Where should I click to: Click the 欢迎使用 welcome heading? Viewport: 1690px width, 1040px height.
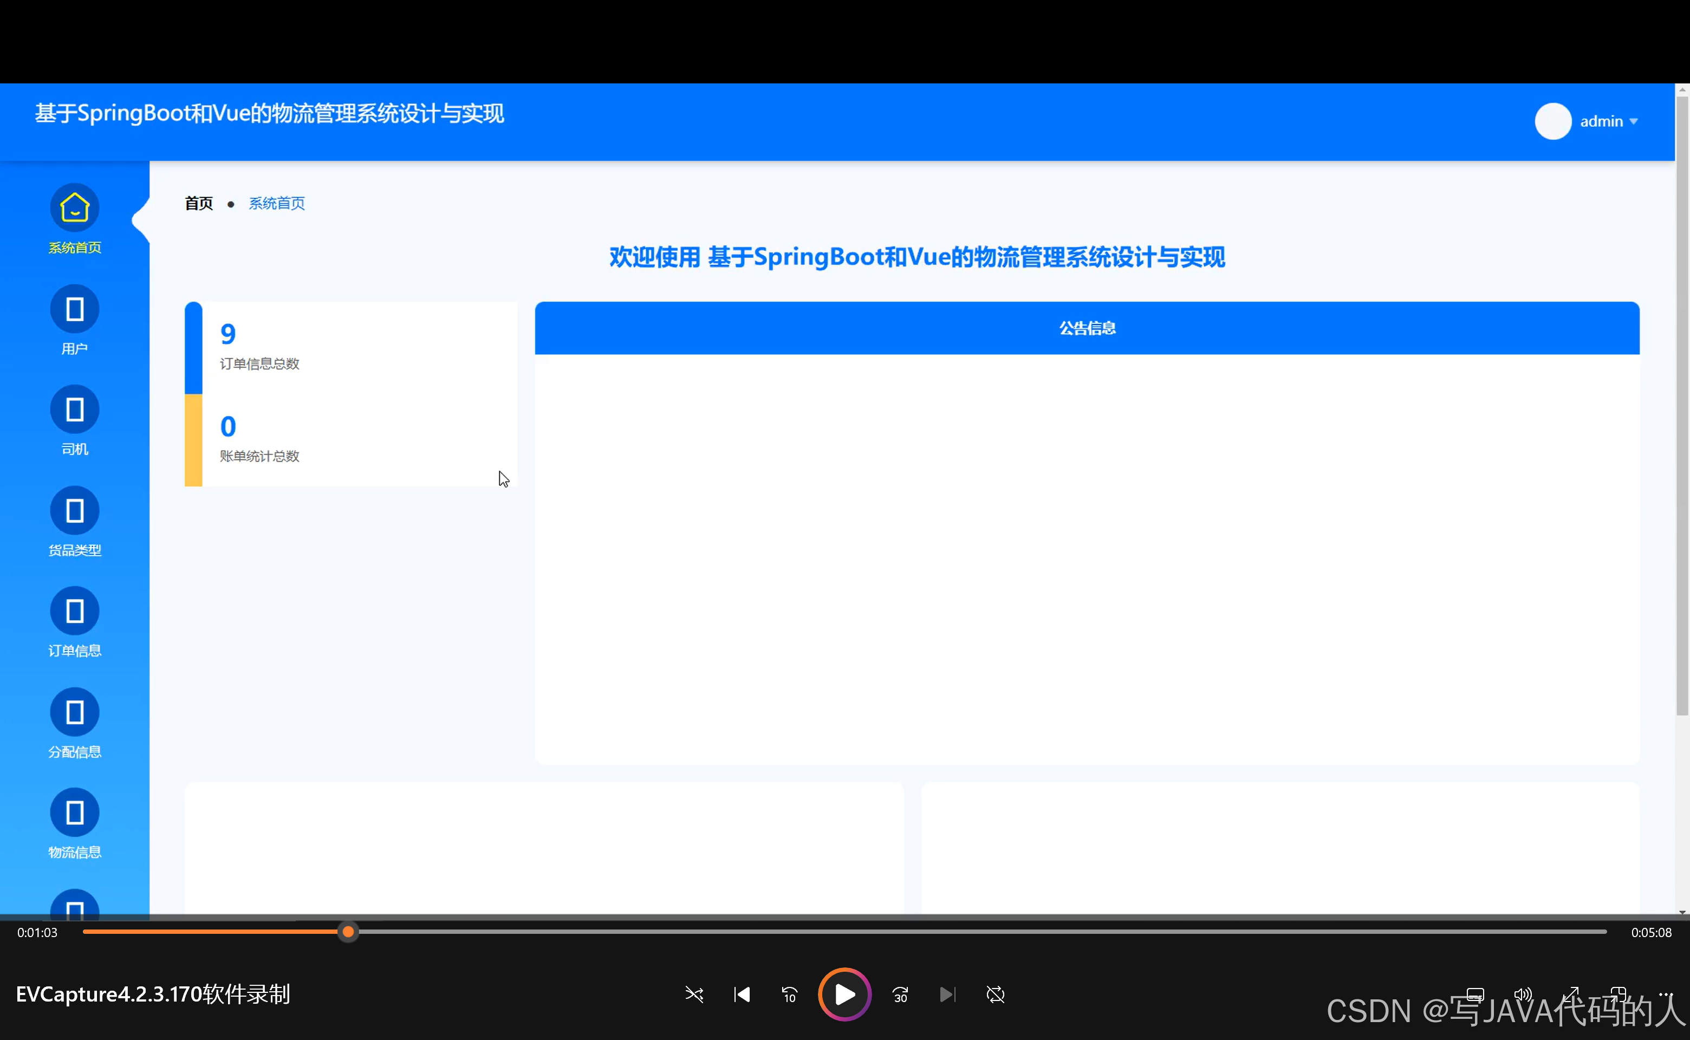click(x=917, y=257)
